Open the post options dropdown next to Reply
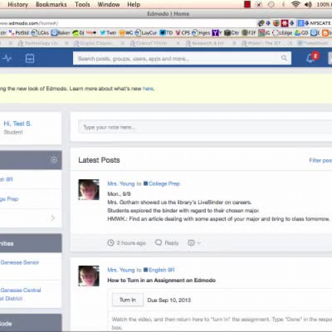 point(194,243)
